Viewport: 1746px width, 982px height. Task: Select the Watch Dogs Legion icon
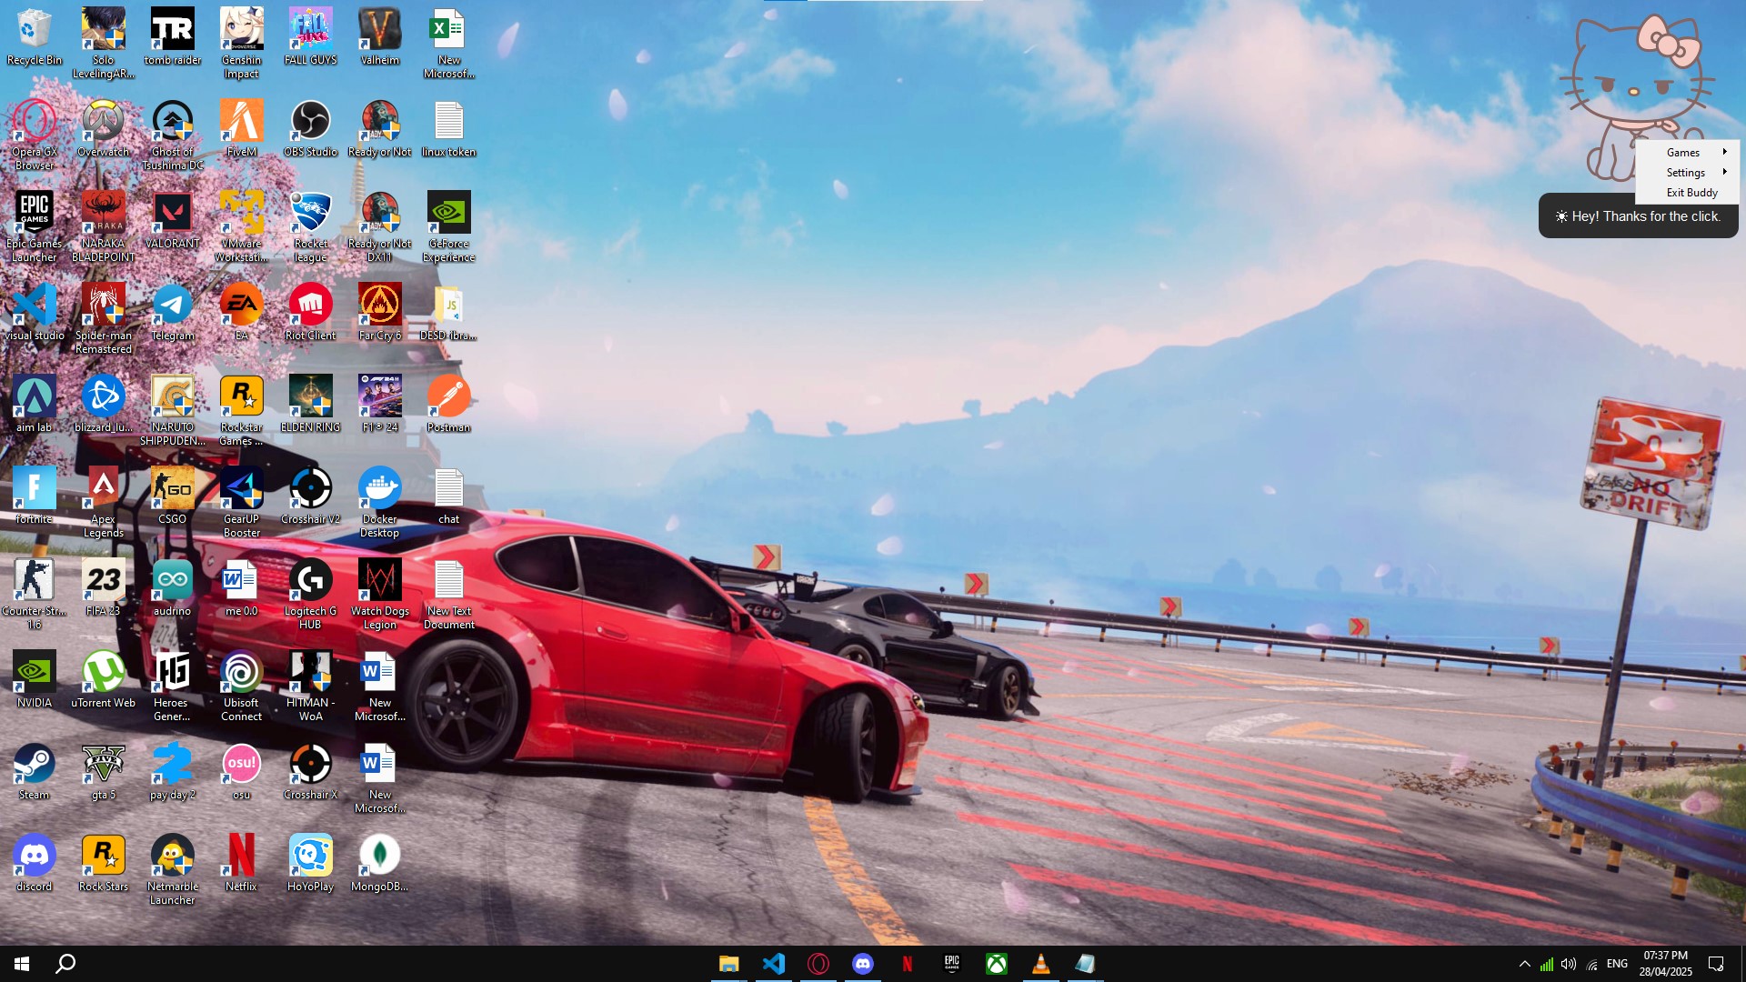(x=379, y=595)
